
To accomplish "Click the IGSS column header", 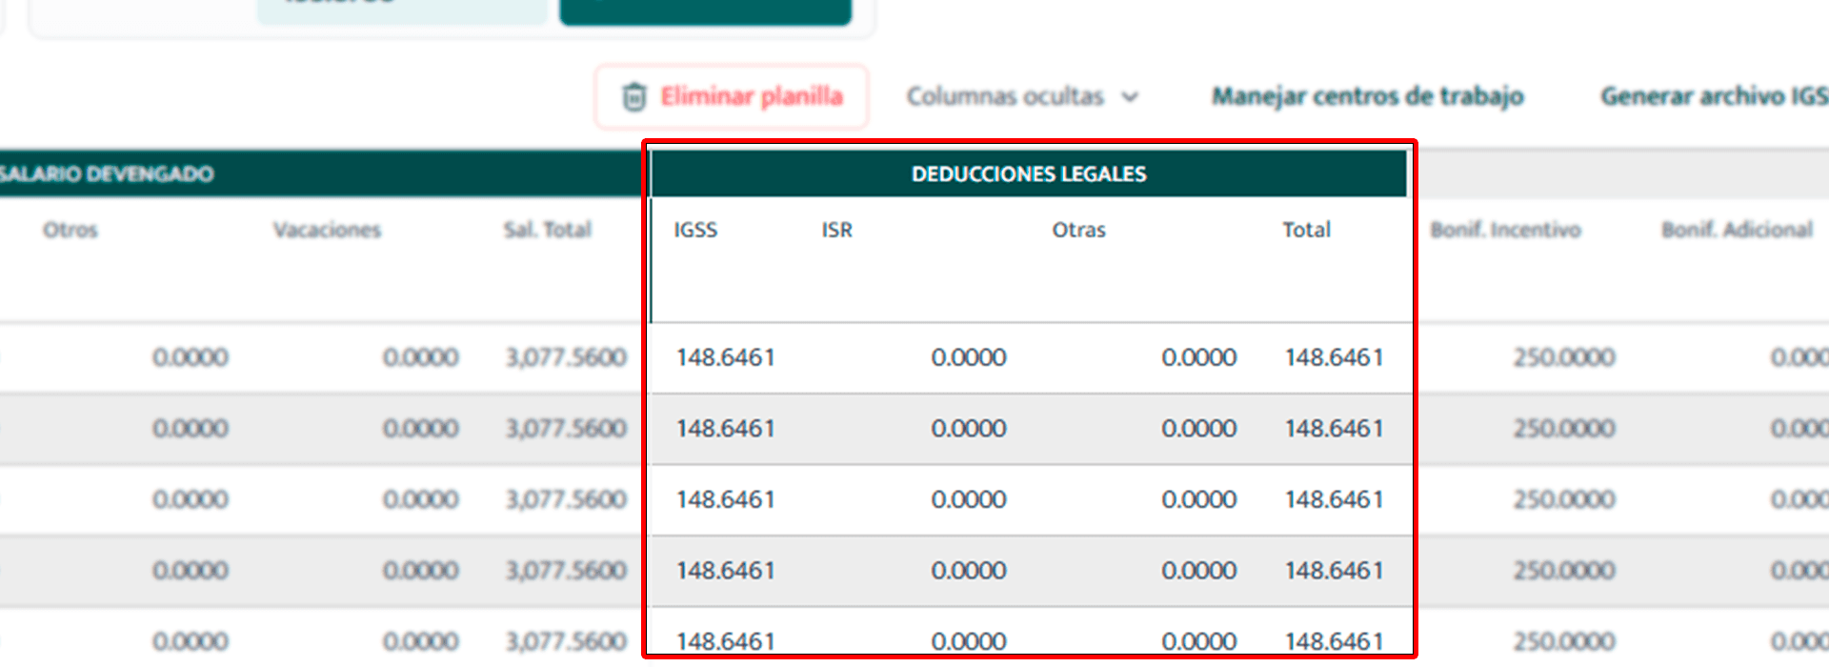I will point(695,230).
